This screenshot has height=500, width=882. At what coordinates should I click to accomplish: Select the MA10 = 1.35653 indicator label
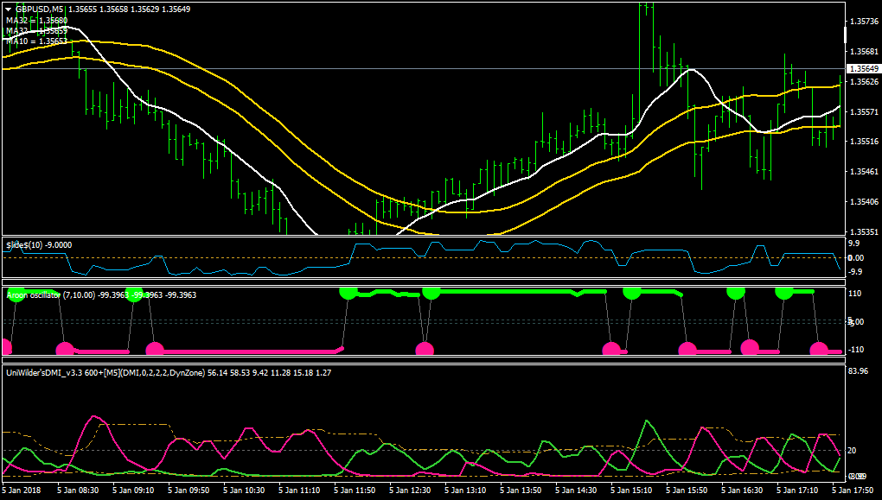tap(36, 41)
